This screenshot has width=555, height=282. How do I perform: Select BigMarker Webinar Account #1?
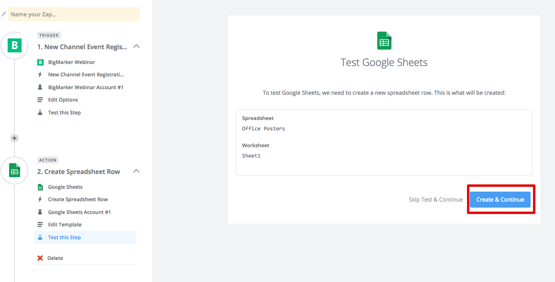point(86,87)
